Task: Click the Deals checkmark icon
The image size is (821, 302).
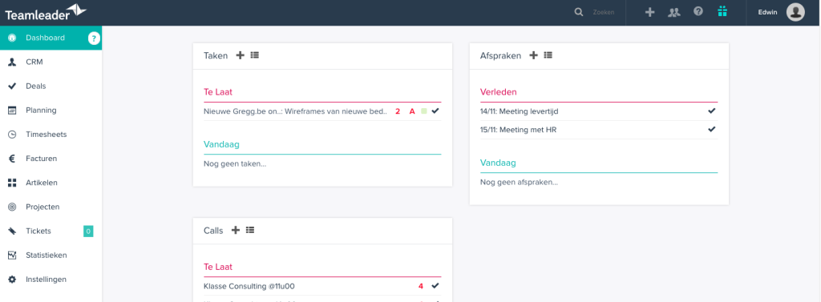Action: pyautogui.click(x=12, y=86)
